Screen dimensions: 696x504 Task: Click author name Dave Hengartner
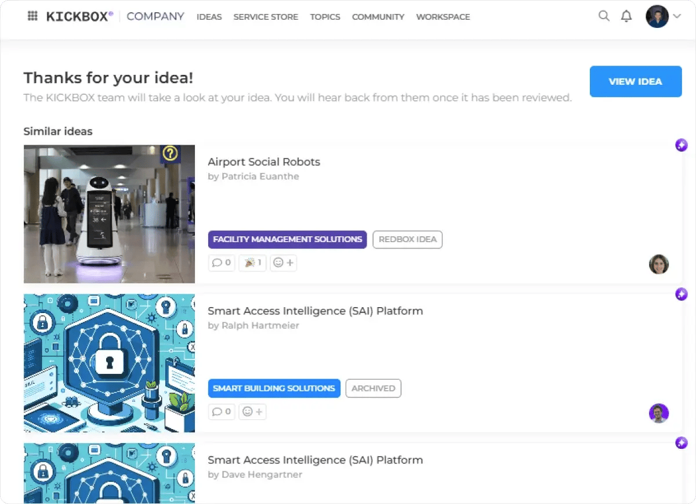point(262,475)
